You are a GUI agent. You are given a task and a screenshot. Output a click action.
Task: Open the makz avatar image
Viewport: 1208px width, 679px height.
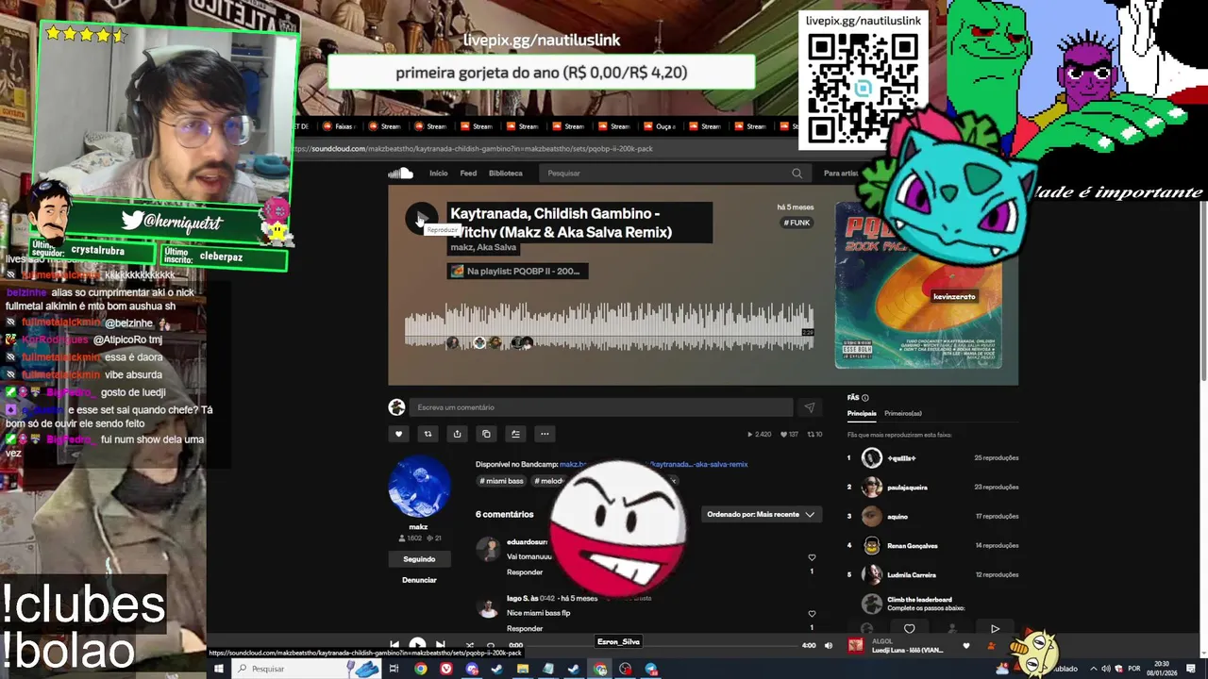tap(419, 487)
